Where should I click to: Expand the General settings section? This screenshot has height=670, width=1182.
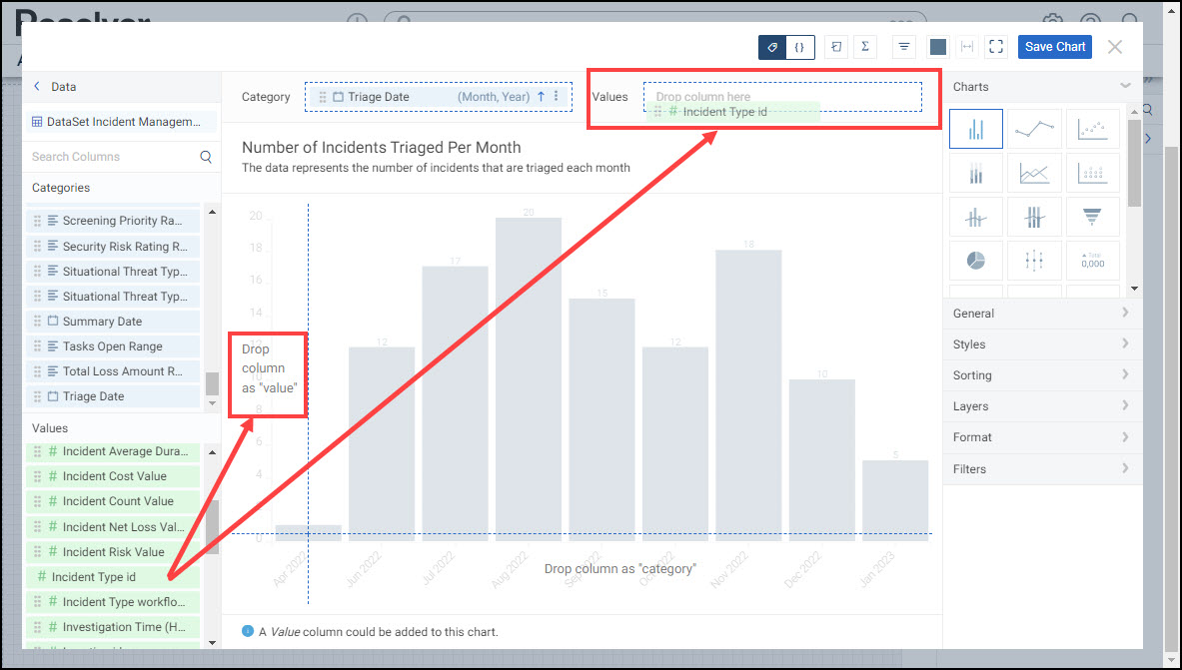(x=1041, y=314)
